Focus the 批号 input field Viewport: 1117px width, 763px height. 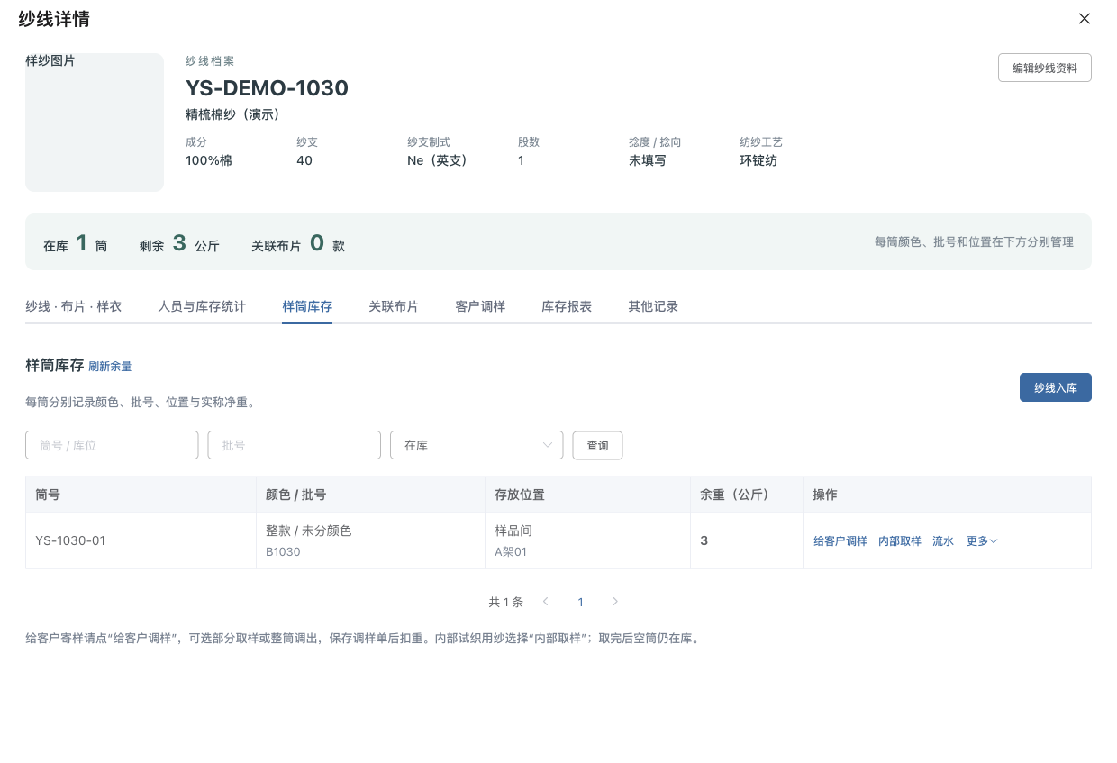(295, 445)
